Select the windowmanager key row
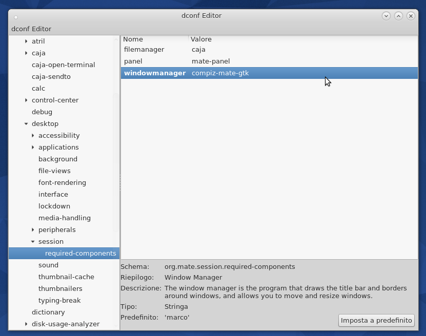The width and height of the screenshot is (426, 336). click(269, 73)
